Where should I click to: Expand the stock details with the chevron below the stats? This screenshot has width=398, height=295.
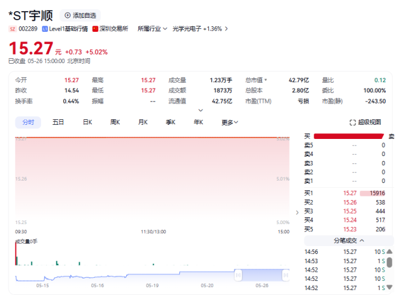(x=200, y=110)
